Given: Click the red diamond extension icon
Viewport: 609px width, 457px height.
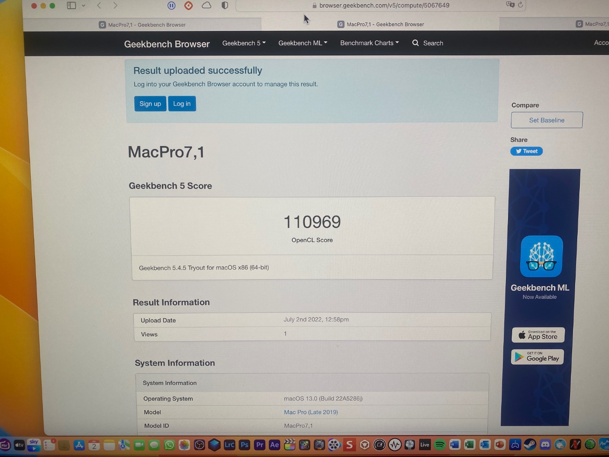Looking at the screenshot, I should (x=189, y=6).
